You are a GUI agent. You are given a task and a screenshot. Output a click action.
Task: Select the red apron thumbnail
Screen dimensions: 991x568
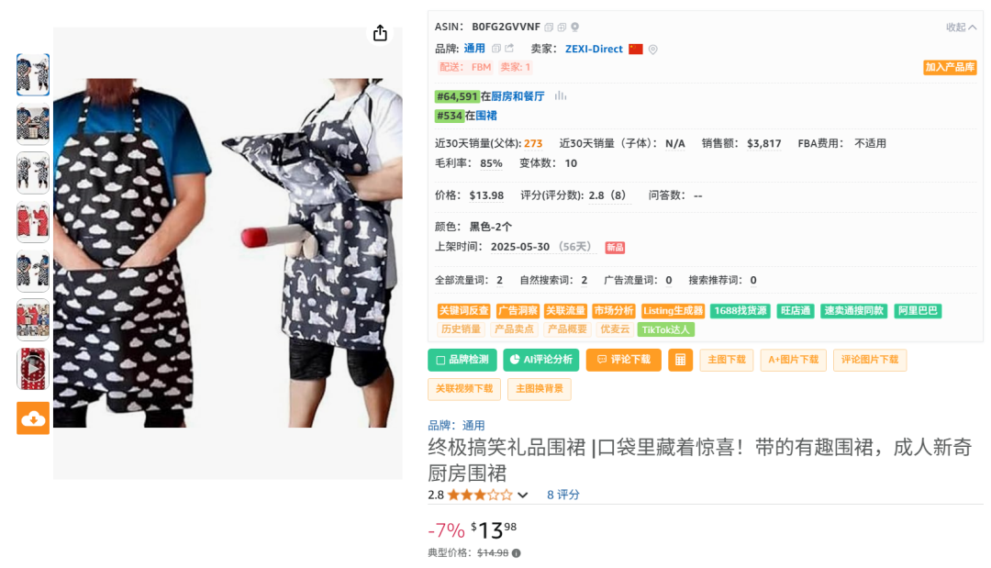[33, 222]
